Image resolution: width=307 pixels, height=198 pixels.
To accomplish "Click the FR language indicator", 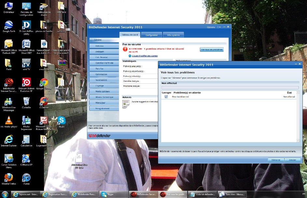I will tap(304, 194).
